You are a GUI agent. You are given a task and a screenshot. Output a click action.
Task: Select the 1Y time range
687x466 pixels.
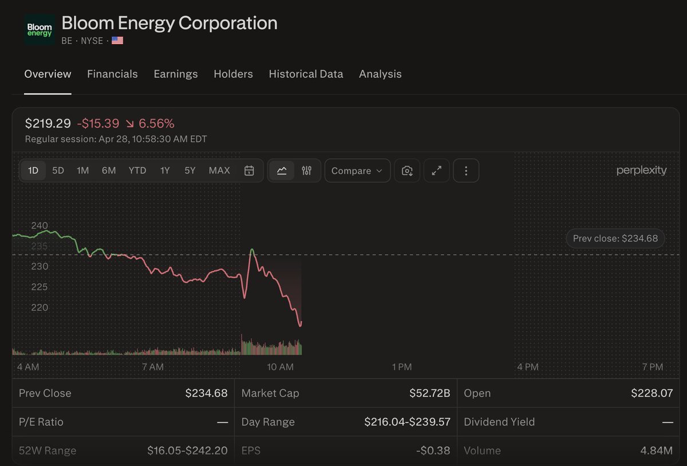click(x=165, y=171)
